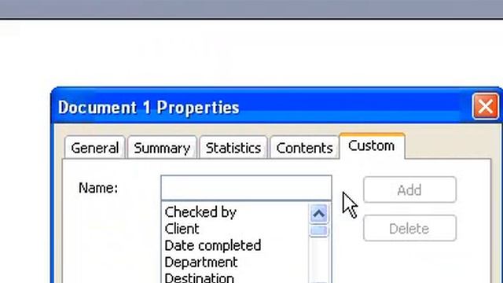Select the 'Department' list entry
Screen dimensions: 503x283
coord(201,262)
